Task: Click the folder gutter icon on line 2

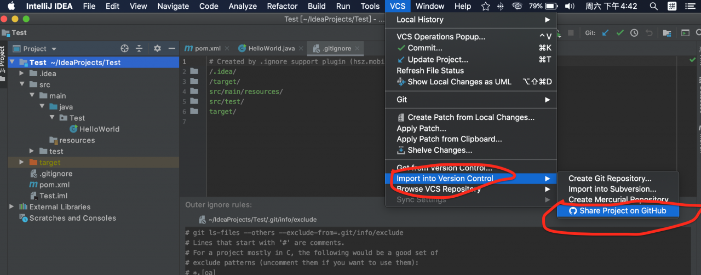Action: click(x=194, y=71)
